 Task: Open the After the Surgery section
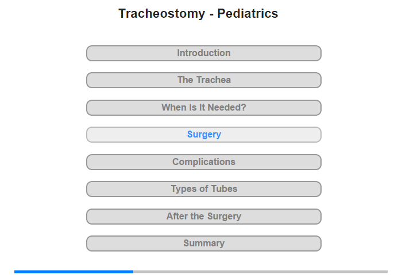[203, 217]
